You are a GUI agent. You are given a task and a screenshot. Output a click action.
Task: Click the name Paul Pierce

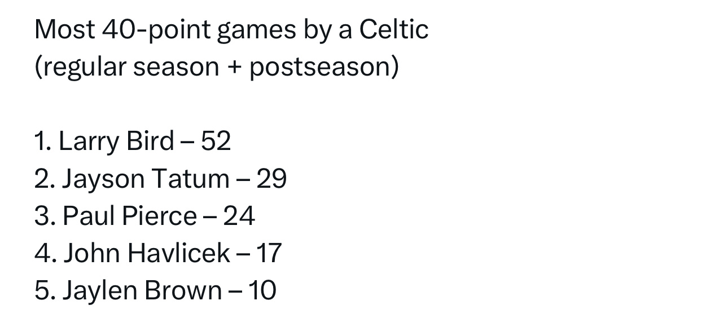(x=130, y=216)
